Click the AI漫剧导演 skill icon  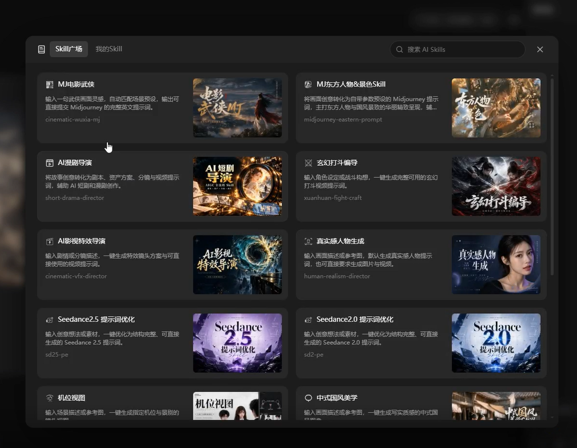pos(49,163)
